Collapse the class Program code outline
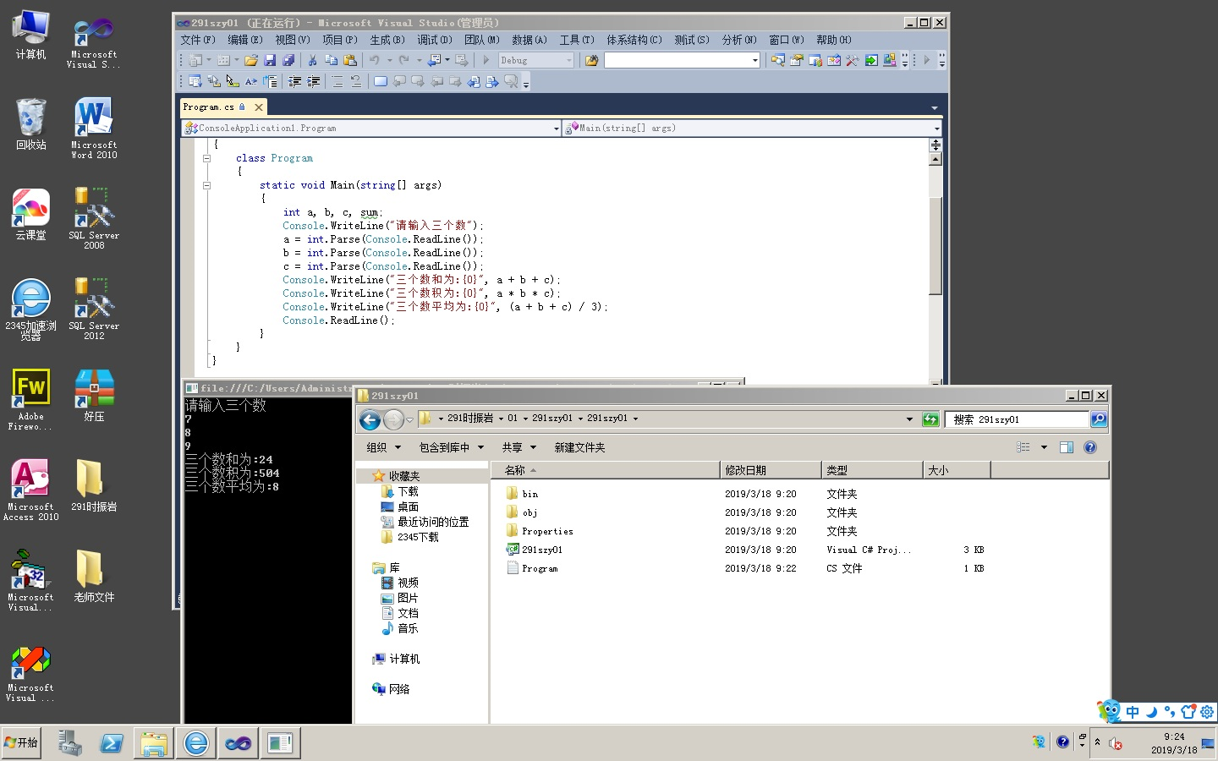Image resolution: width=1218 pixels, height=761 pixels. 206,158
